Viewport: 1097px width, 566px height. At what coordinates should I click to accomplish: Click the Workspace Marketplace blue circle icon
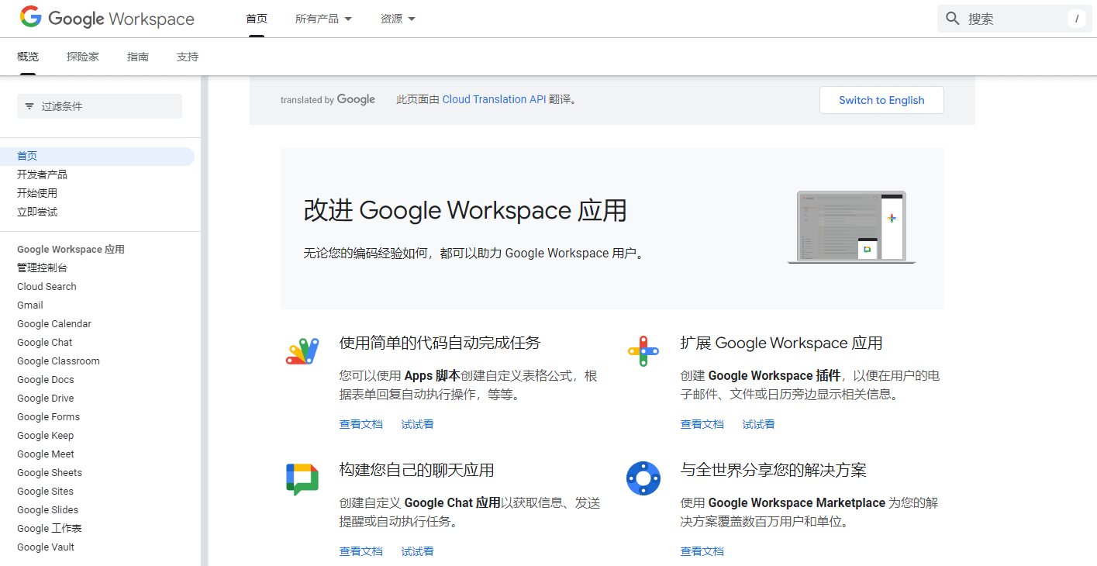click(643, 479)
